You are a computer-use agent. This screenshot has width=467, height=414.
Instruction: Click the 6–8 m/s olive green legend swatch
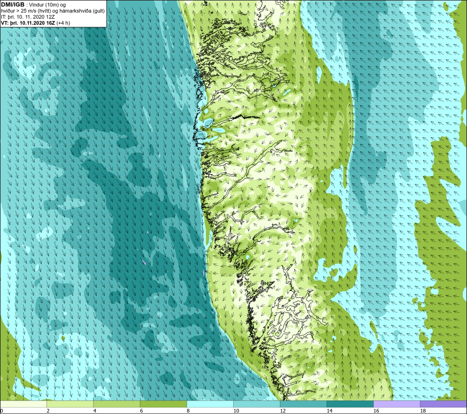163,404
